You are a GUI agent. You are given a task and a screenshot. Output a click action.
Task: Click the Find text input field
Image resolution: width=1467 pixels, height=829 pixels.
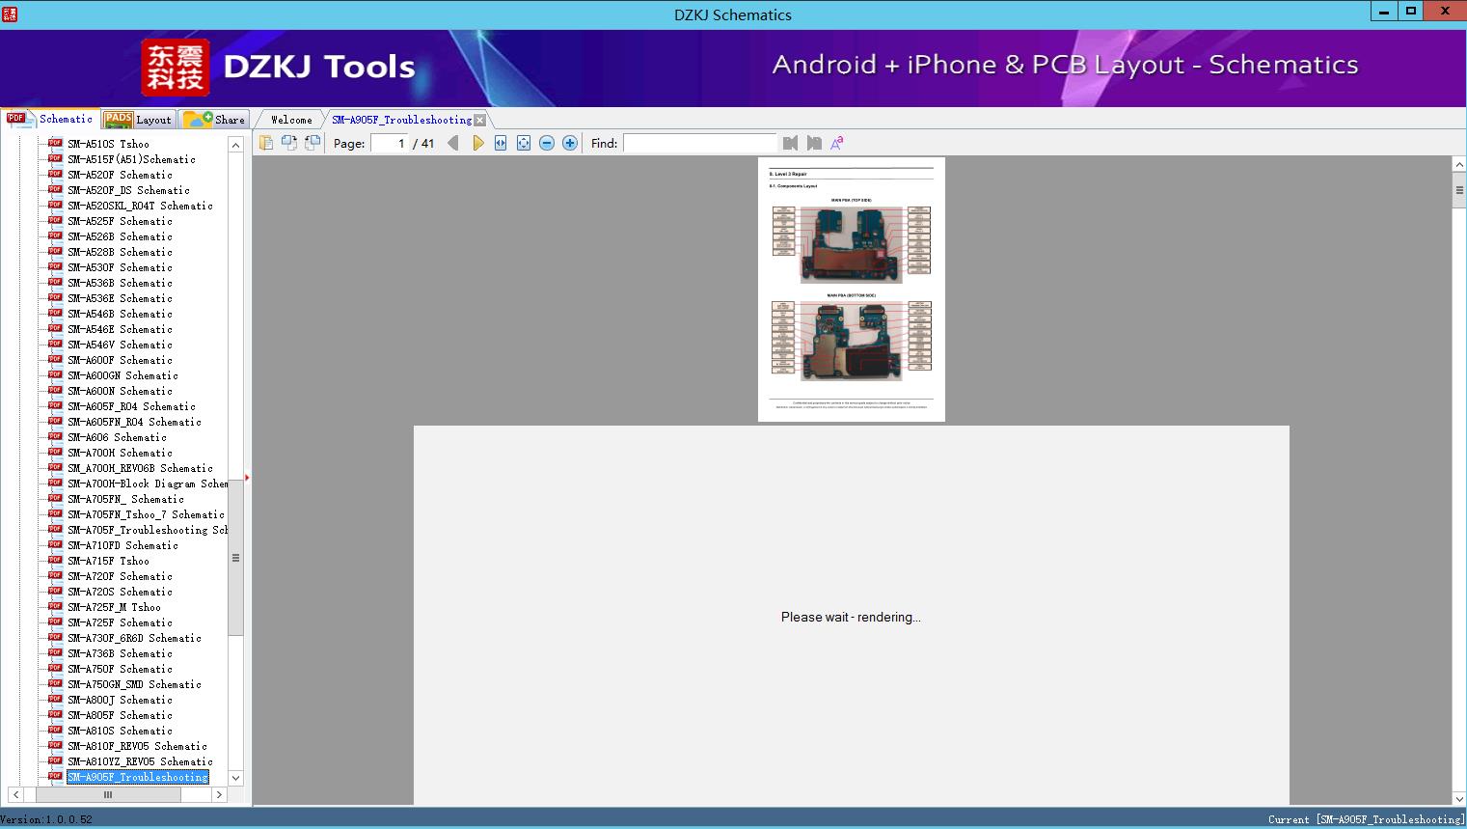click(x=699, y=143)
